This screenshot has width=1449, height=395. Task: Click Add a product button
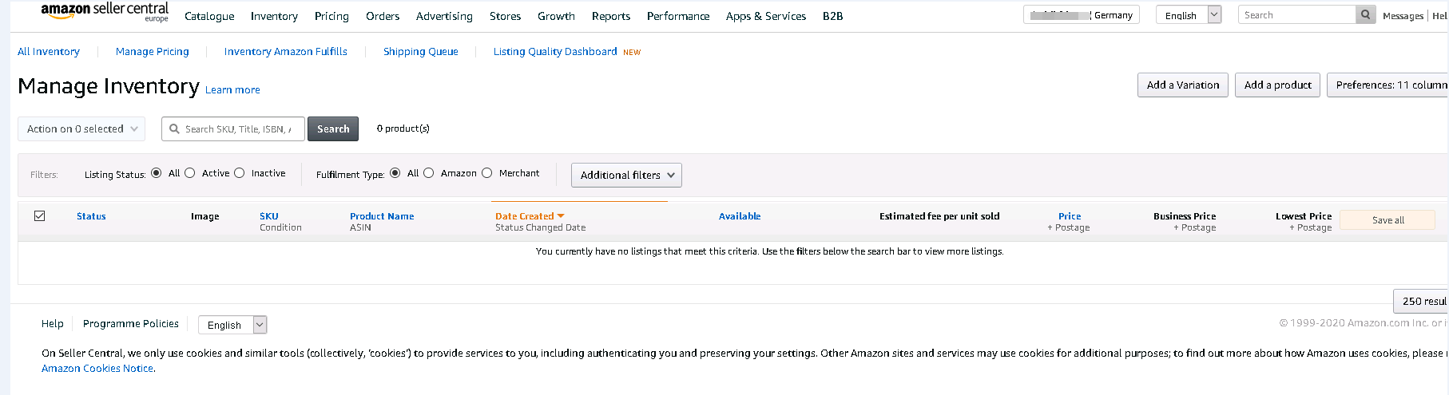(x=1277, y=85)
